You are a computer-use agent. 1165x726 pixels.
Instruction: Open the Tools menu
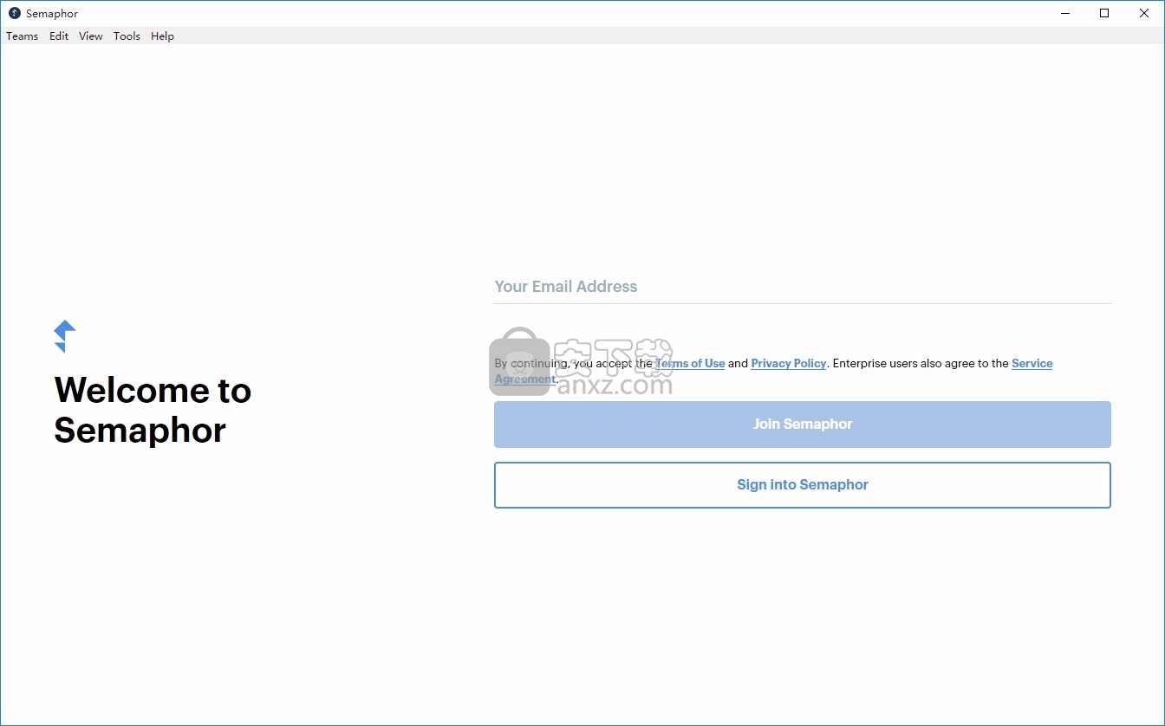(x=127, y=36)
